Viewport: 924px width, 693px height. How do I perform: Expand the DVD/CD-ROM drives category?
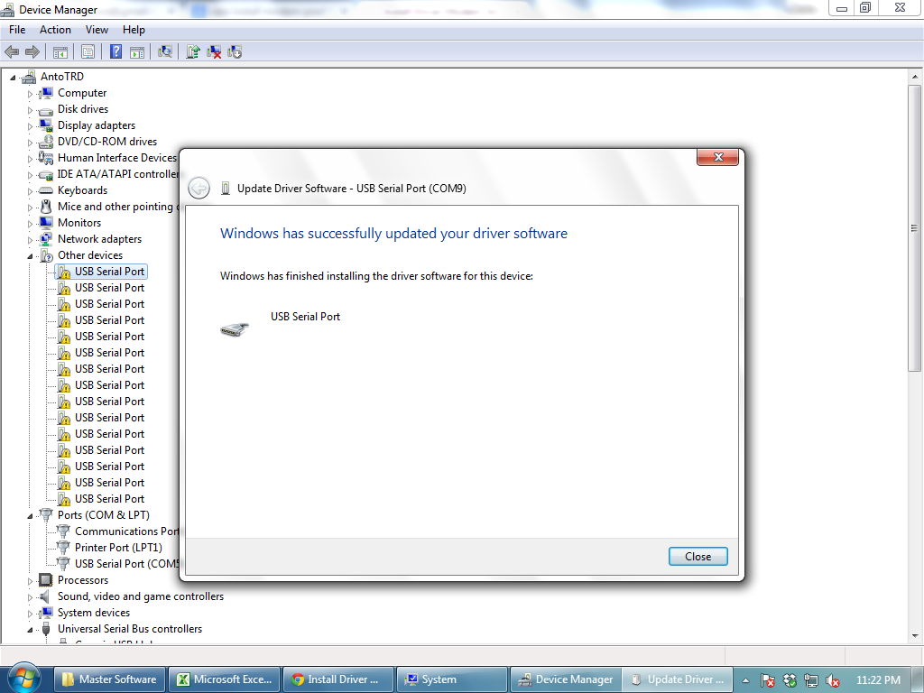pos(30,142)
